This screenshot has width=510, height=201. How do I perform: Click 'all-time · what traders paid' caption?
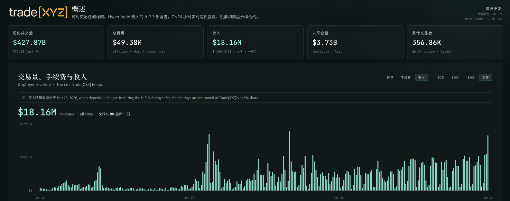pos(139,51)
